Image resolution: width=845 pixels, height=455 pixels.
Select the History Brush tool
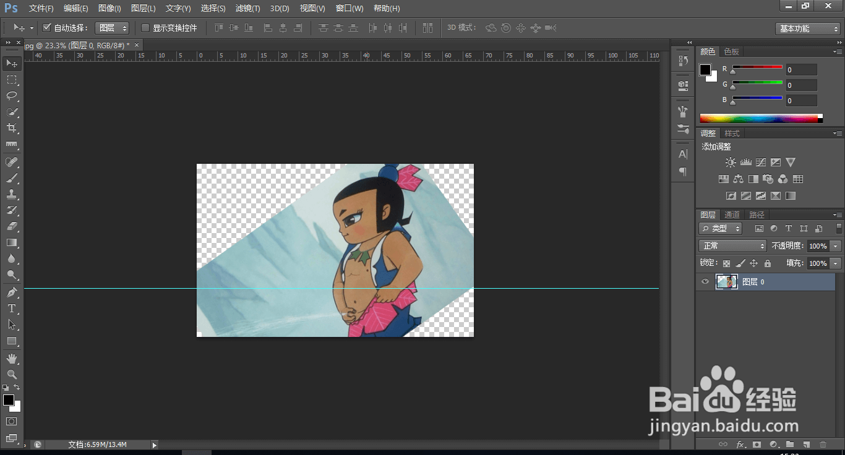[x=12, y=210]
